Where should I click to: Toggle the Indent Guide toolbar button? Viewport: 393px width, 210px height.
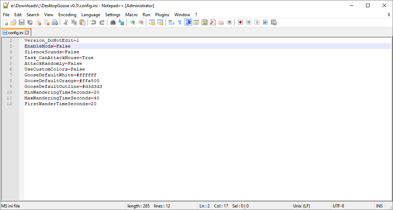[188, 22]
